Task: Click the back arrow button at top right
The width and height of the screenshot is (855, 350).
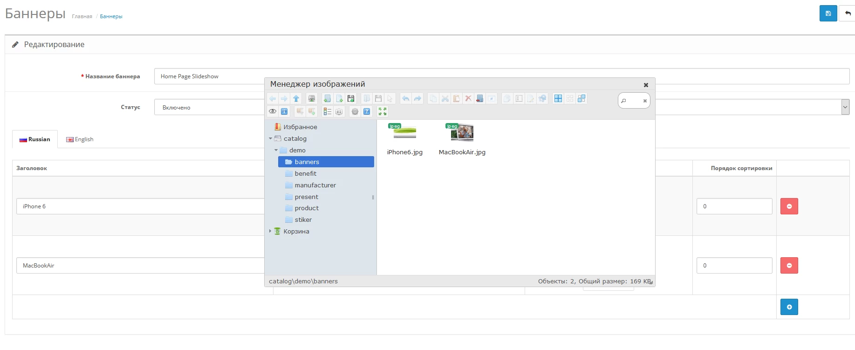Action: (848, 14)
